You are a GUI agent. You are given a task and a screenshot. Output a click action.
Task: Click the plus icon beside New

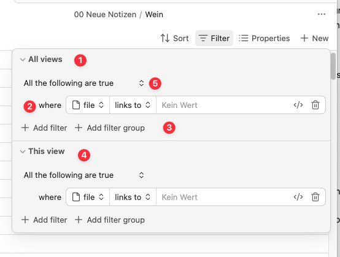tap(304, 38)
